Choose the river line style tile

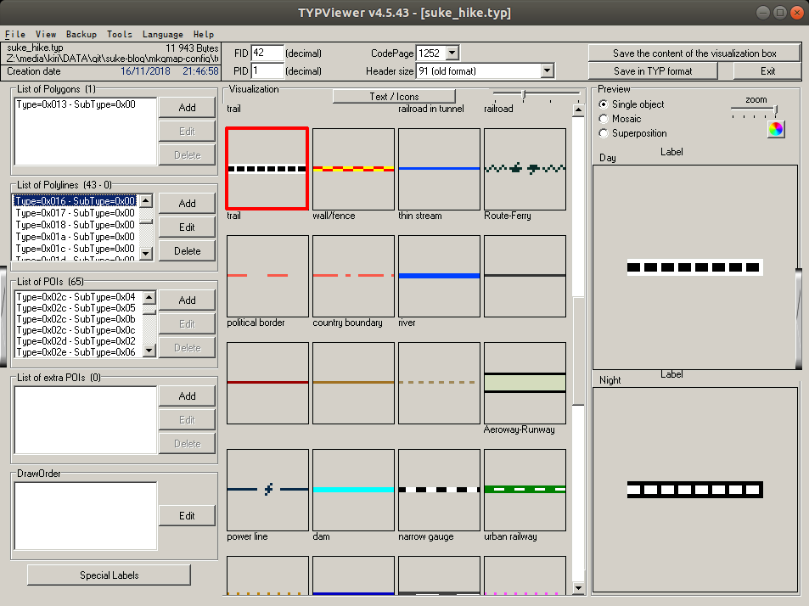(x=439, y=275)
